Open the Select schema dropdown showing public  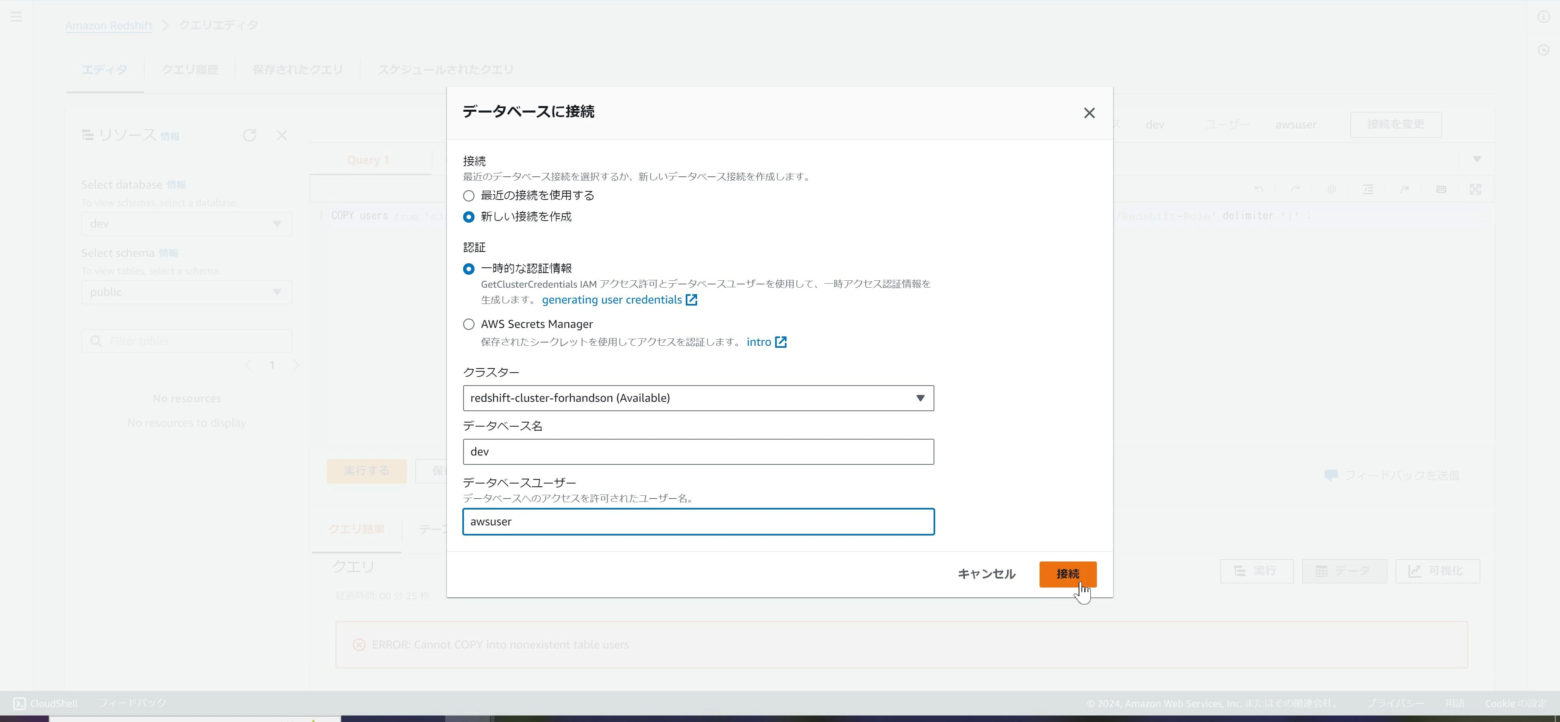coord(186,292)
